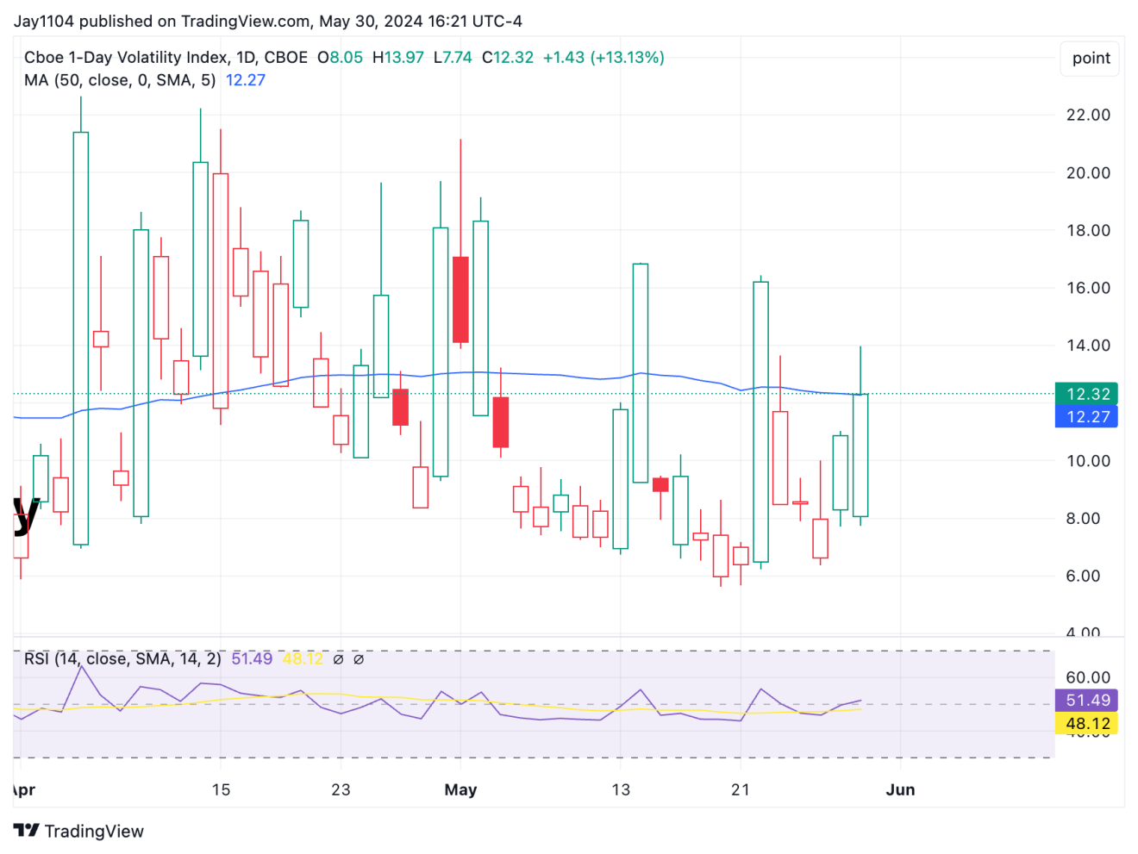Click the 'point' button
This screenshot has width=1138, height=854.
1091,58
